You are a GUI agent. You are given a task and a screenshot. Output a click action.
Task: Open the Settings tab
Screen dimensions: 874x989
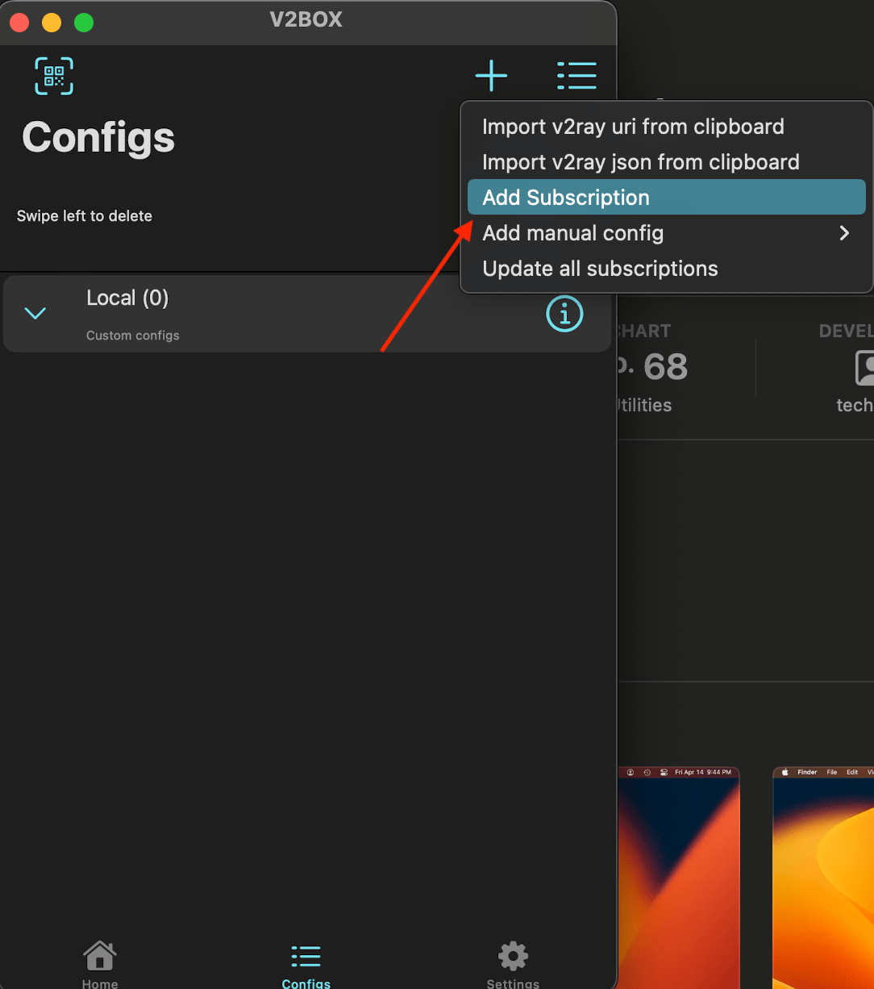(x=513, y=965)
